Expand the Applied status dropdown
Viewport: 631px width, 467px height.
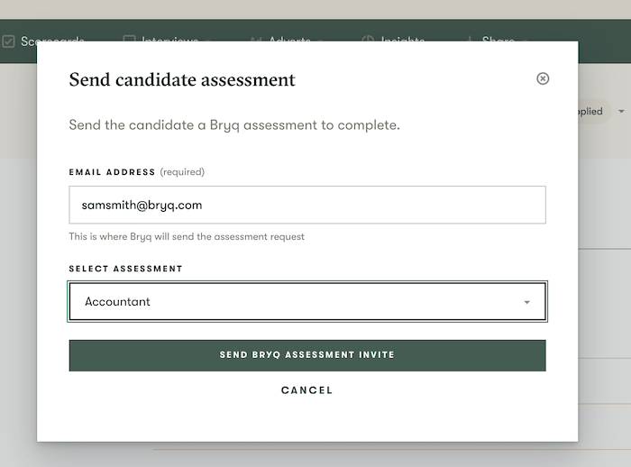[595, 112]
